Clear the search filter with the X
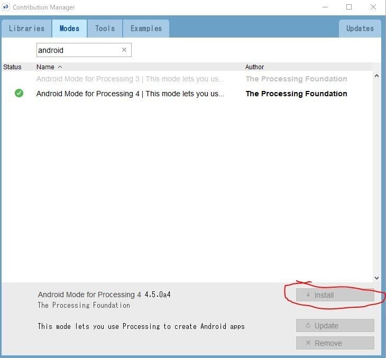This screenshot has width=386, height=358. pyautogui.click(x=124, y=50)
